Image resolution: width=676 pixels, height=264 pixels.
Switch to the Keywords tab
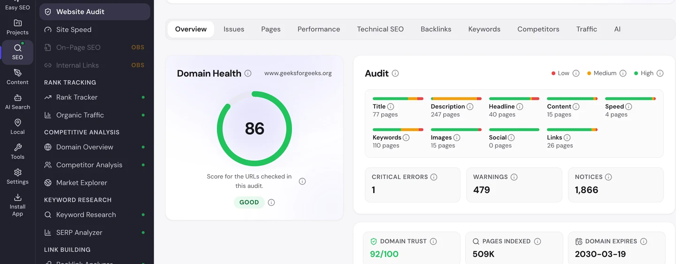tap(484, 29)
